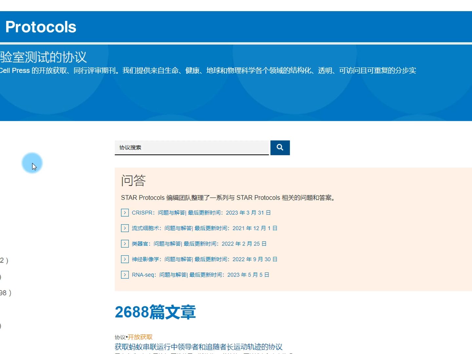Click the 问答 section heading
Screen dimensions: 472x354
(x=133, y=180)
